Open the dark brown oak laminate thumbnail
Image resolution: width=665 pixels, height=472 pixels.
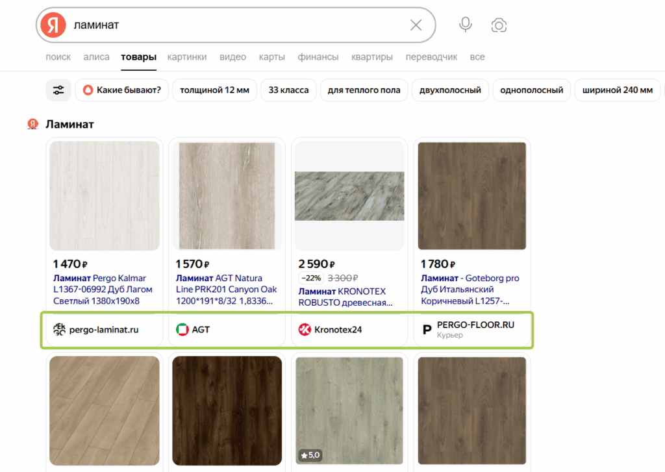click(227, 410)
